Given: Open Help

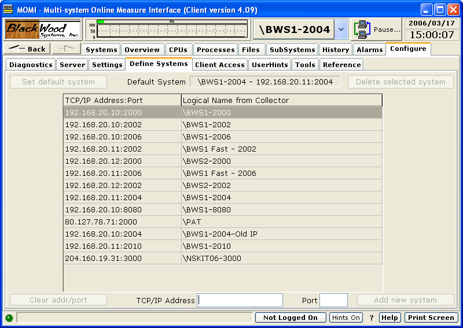Looking at the screenshot, I should [x=389, y=318].
